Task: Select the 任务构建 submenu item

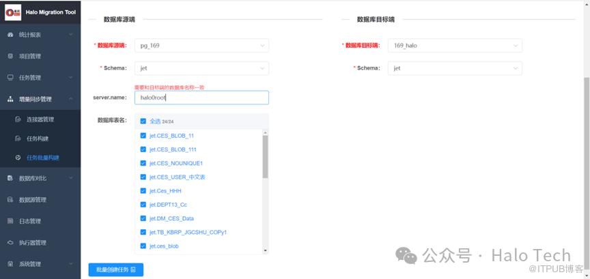Action: click(x=38, y=138)
